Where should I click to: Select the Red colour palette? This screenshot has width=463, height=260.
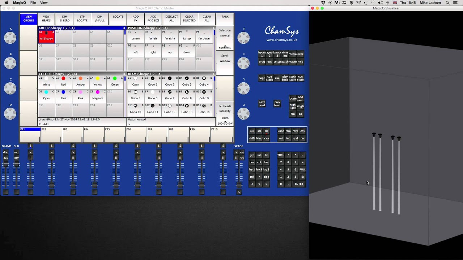(x=63, y=82)
